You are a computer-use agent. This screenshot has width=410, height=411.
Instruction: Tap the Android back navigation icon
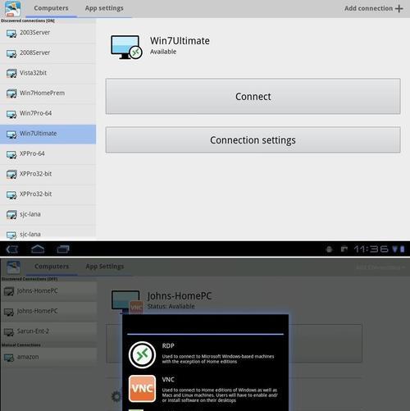pos(12,249)
